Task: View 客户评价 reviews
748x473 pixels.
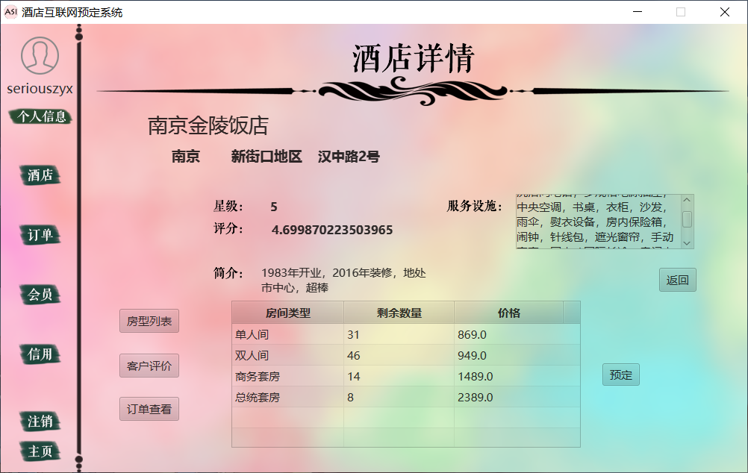Action: (149, 366)
